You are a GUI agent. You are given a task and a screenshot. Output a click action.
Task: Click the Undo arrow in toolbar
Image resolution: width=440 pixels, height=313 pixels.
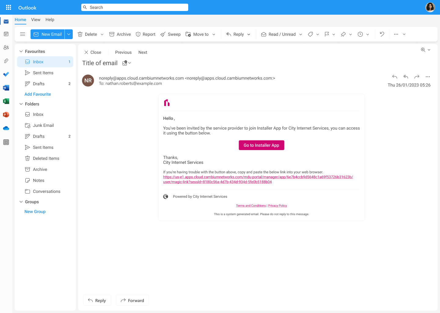(382, 34)
